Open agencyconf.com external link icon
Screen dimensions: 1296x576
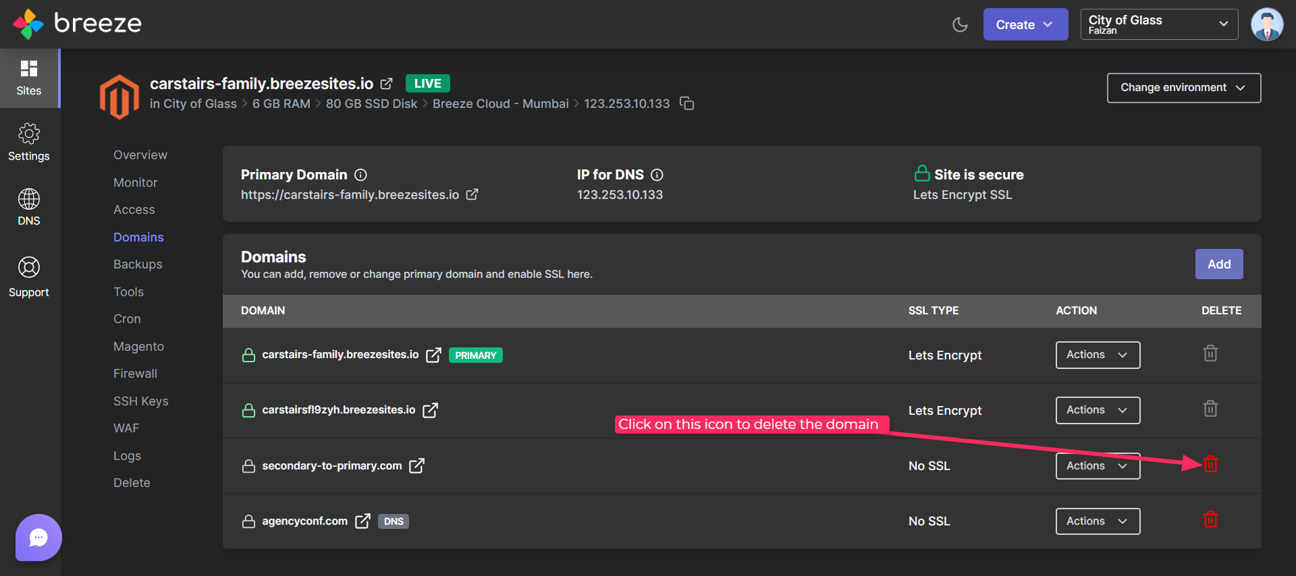pos(362,521)
